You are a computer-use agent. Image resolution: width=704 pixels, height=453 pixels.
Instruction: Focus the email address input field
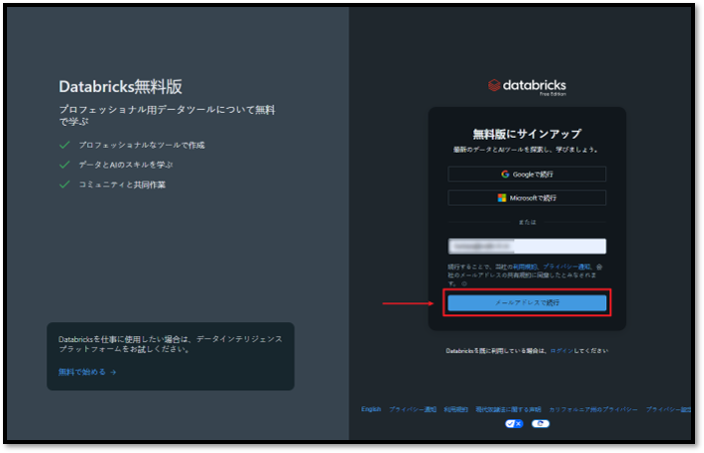click(526, 245)
